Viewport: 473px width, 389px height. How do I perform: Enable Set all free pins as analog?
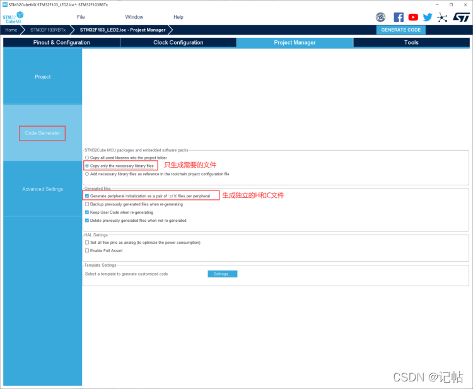(87, 243)
